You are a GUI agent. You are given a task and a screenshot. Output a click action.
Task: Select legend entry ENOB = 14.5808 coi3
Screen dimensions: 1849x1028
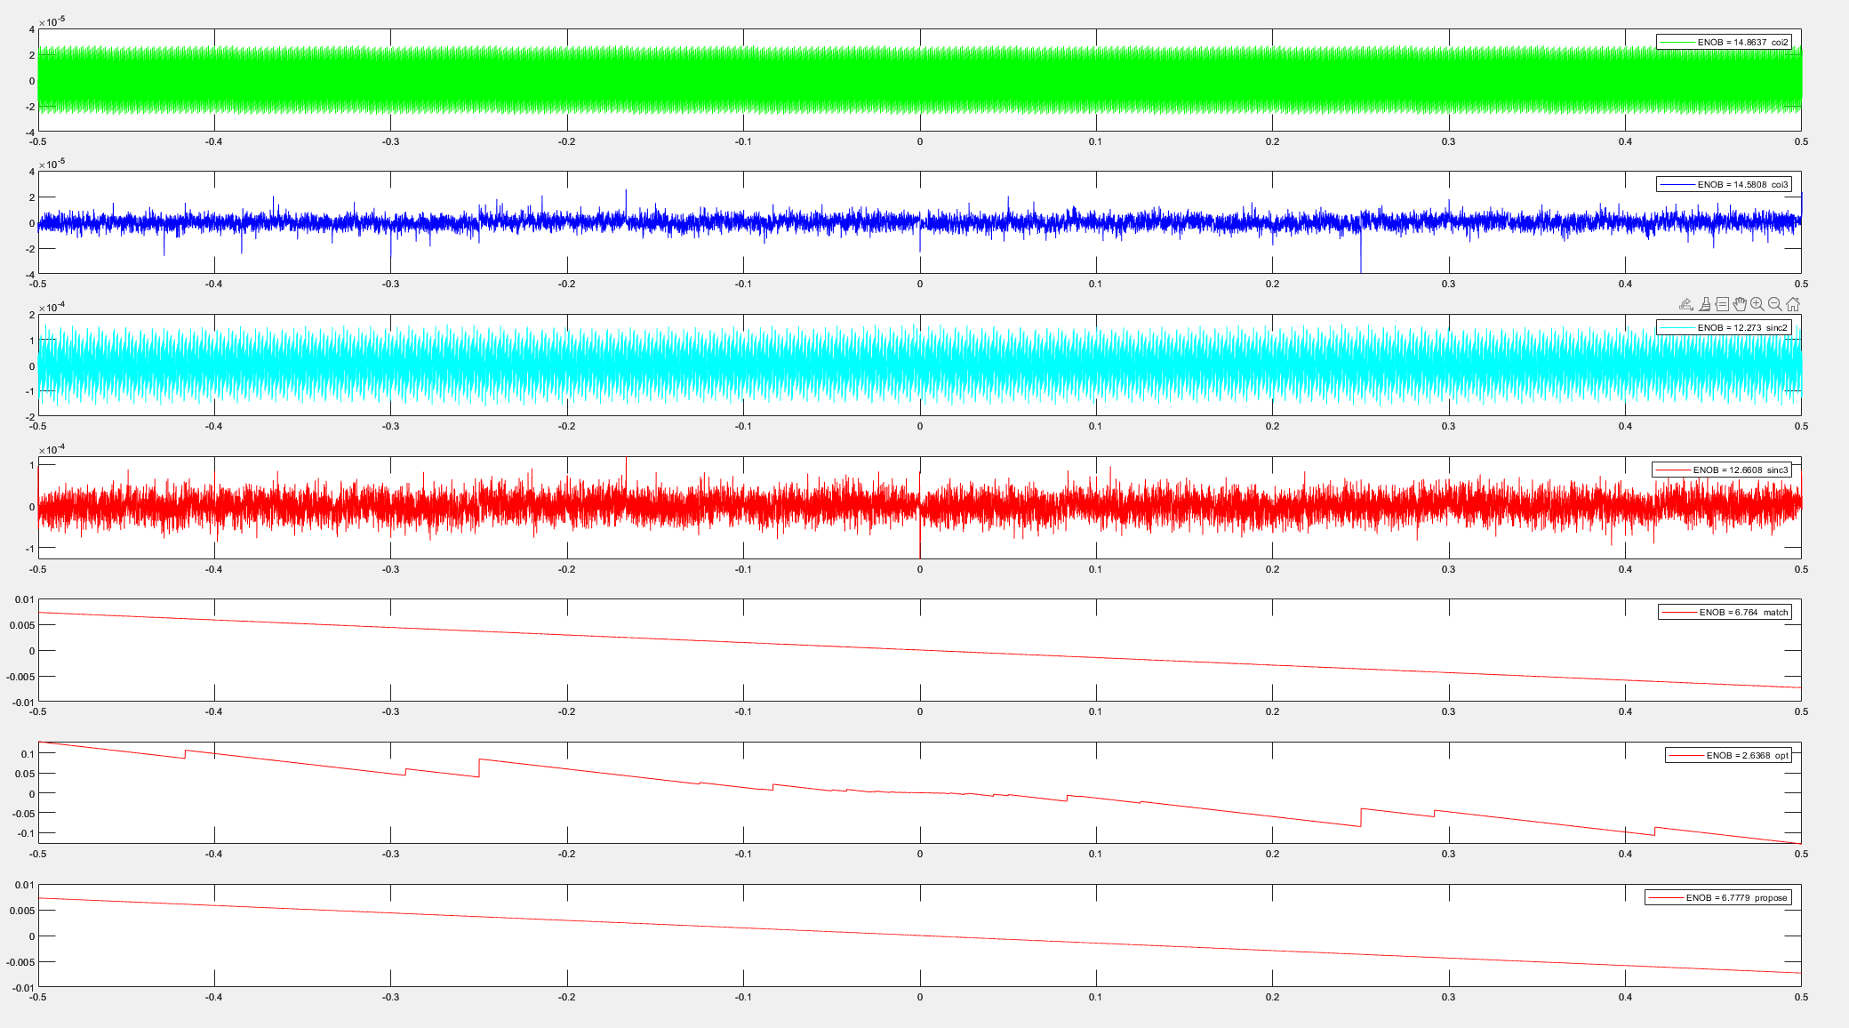1724,184
